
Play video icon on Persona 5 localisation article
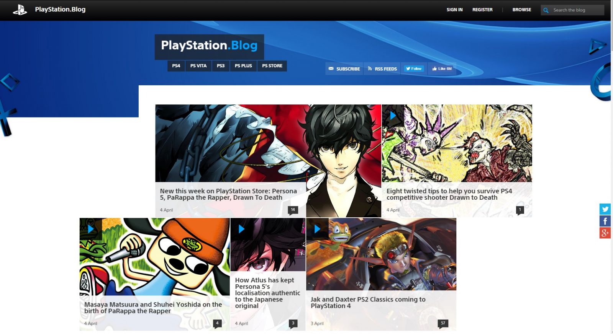[x=242, y=229]
